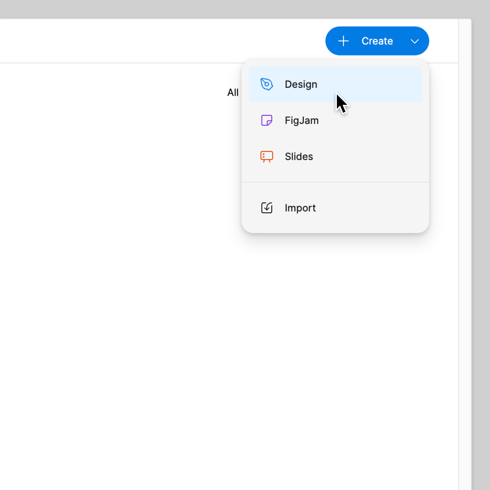Click the Slides text label
490x490 pixels.
click(299, 156)
